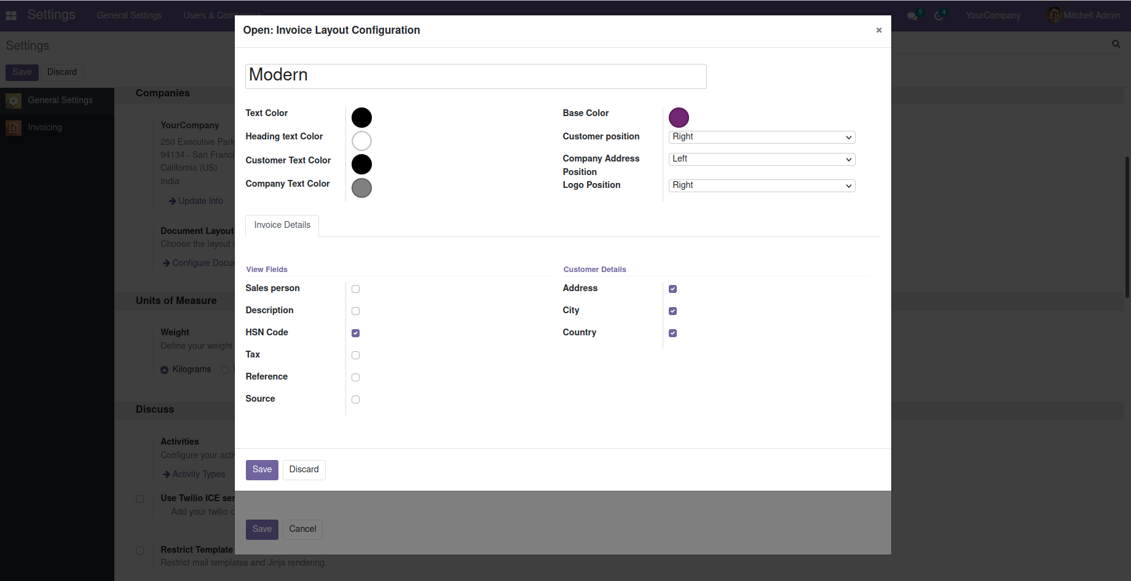
Task: Click the dialog's purple Save button
Action: point(262,470)
